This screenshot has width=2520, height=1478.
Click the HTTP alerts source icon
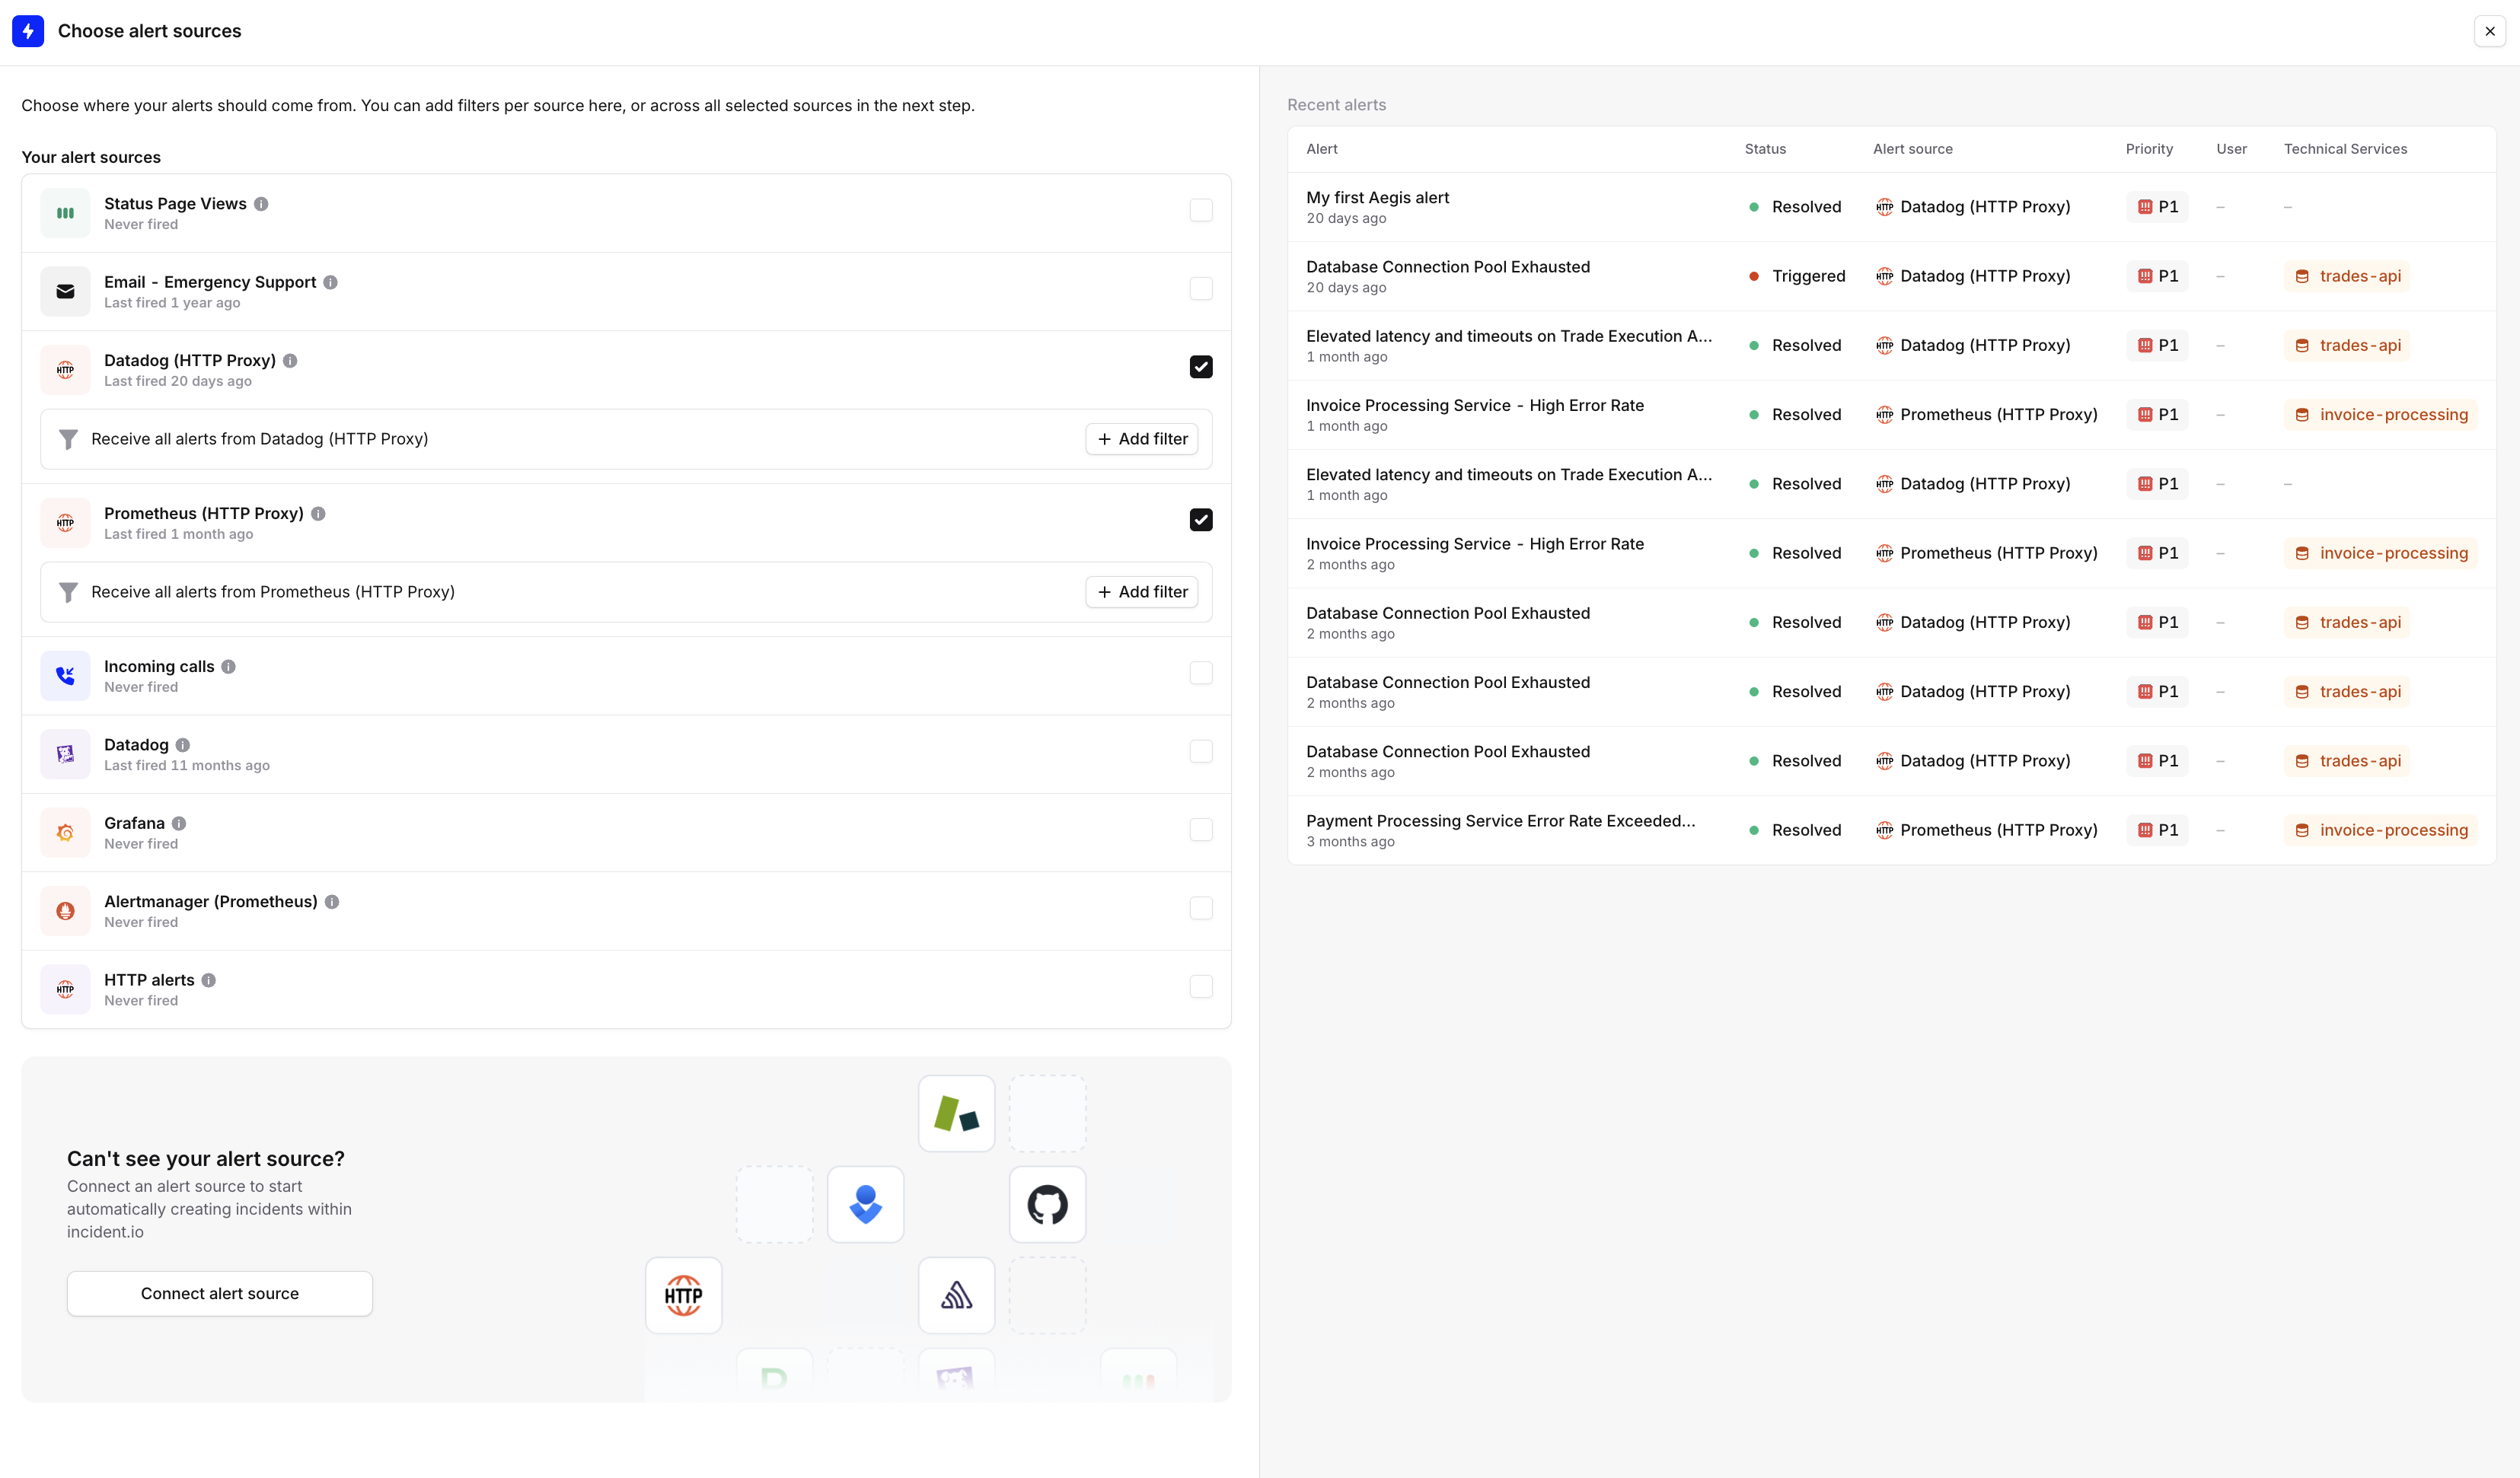(65, 989)
